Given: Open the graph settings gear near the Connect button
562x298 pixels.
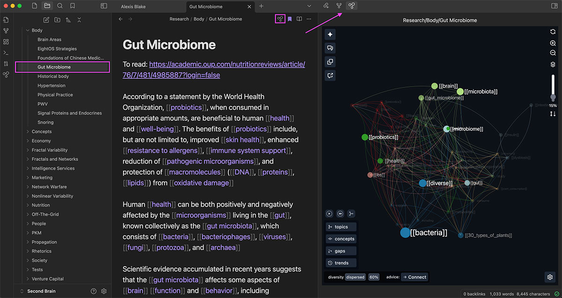Looking at the screenshot, I should pos(551,277).
